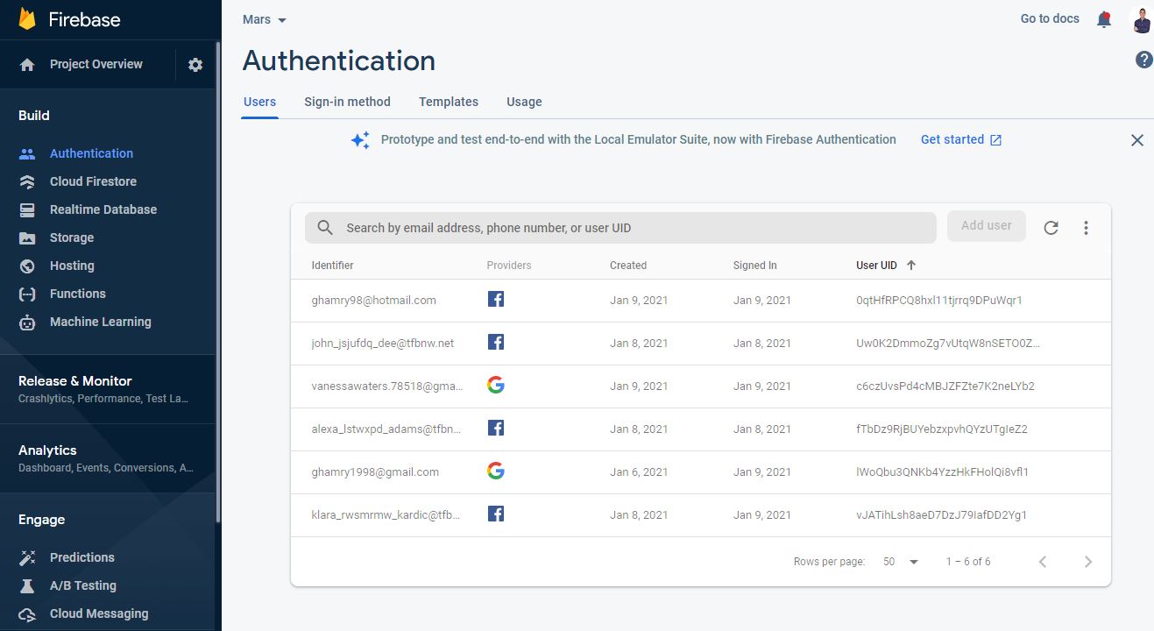The height and width of the screenshot is (631, 1154).
Task: Click the sidebar vertical scrollbar
Action: [x=218, y=280]
